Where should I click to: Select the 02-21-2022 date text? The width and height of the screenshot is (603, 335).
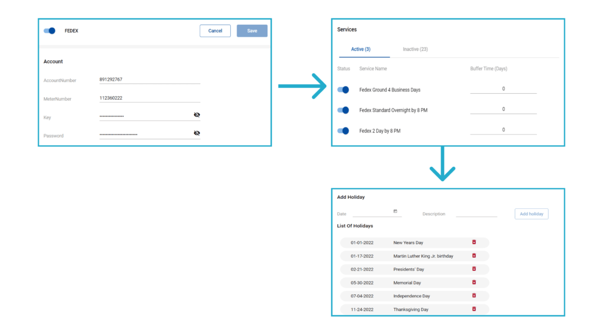tap(362, 270)
